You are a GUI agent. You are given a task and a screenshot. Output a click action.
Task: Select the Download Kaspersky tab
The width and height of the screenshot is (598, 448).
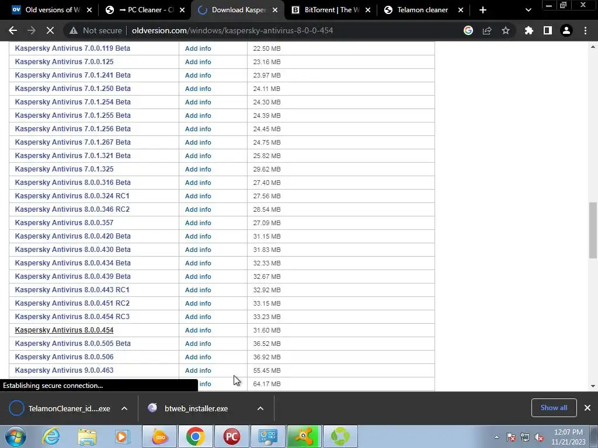coord(237,10)
